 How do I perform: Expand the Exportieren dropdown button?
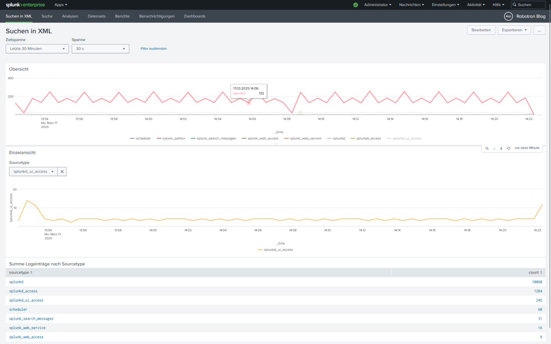(514, 30)
